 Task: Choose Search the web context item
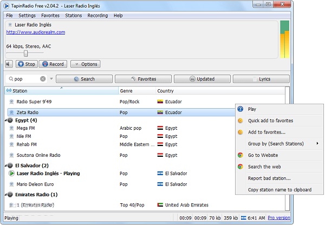point(279,167)
